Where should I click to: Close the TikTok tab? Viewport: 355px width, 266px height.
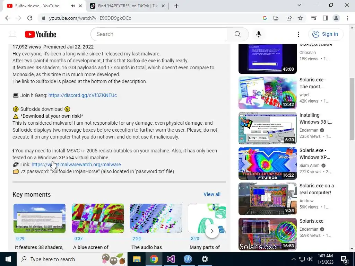coord(163,6)
